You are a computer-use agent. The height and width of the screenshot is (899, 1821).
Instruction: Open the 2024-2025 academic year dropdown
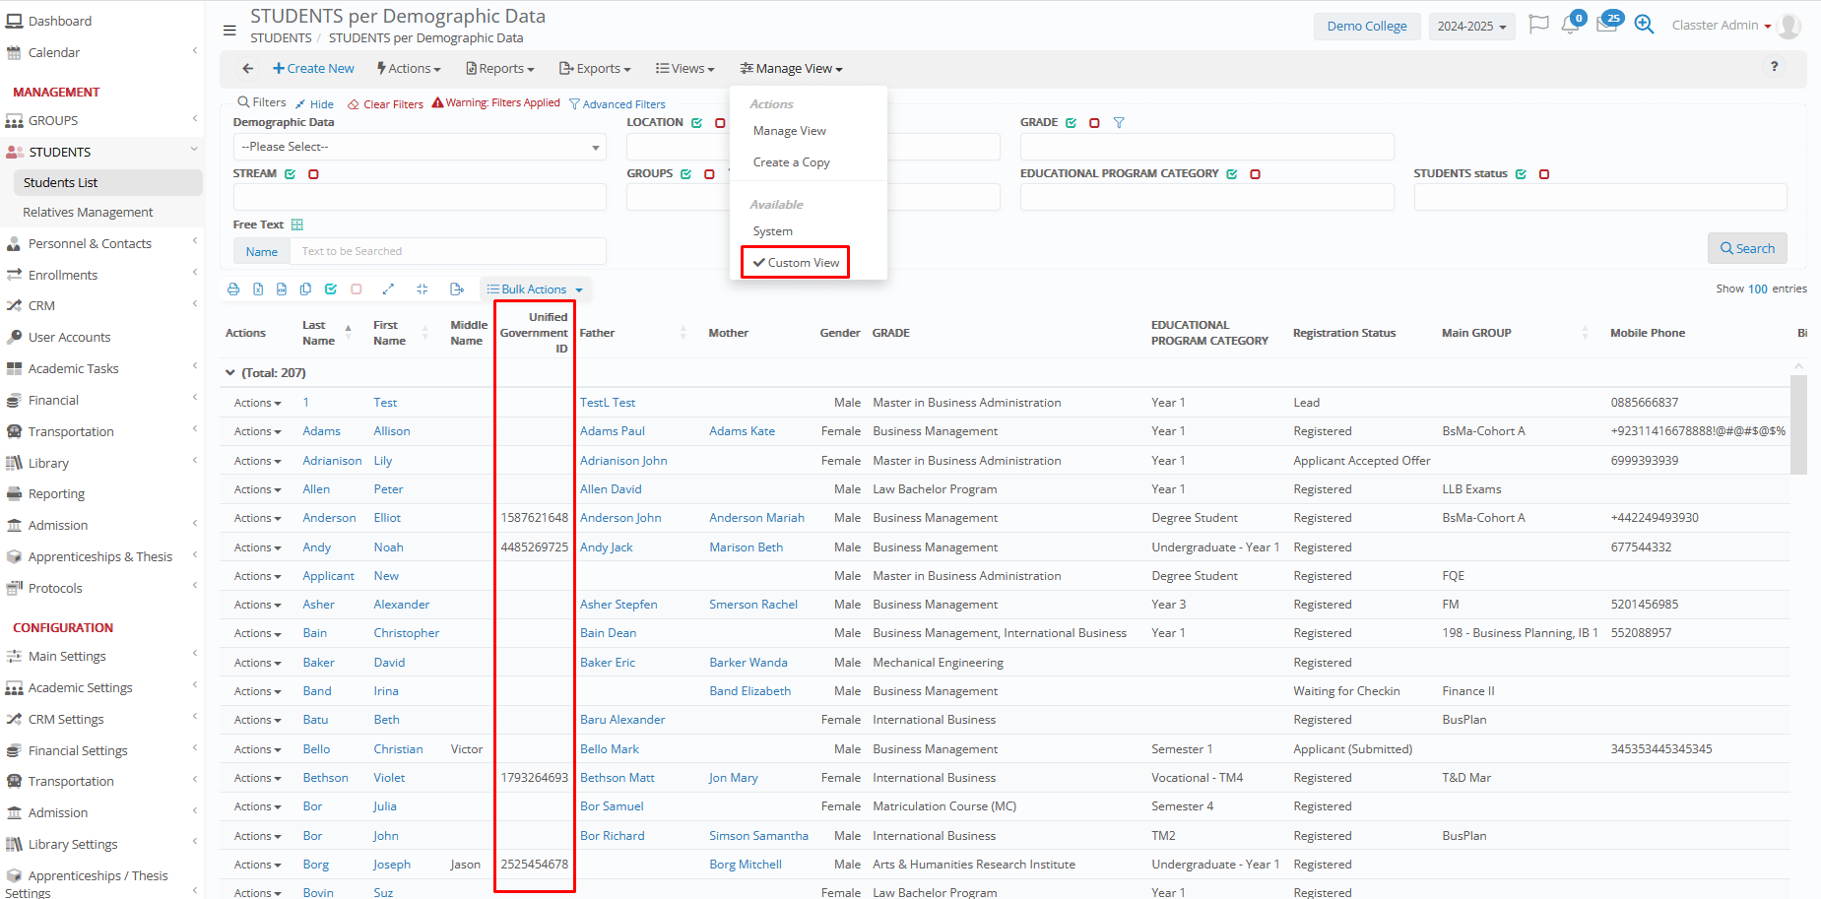click(x=1471, y=27)
